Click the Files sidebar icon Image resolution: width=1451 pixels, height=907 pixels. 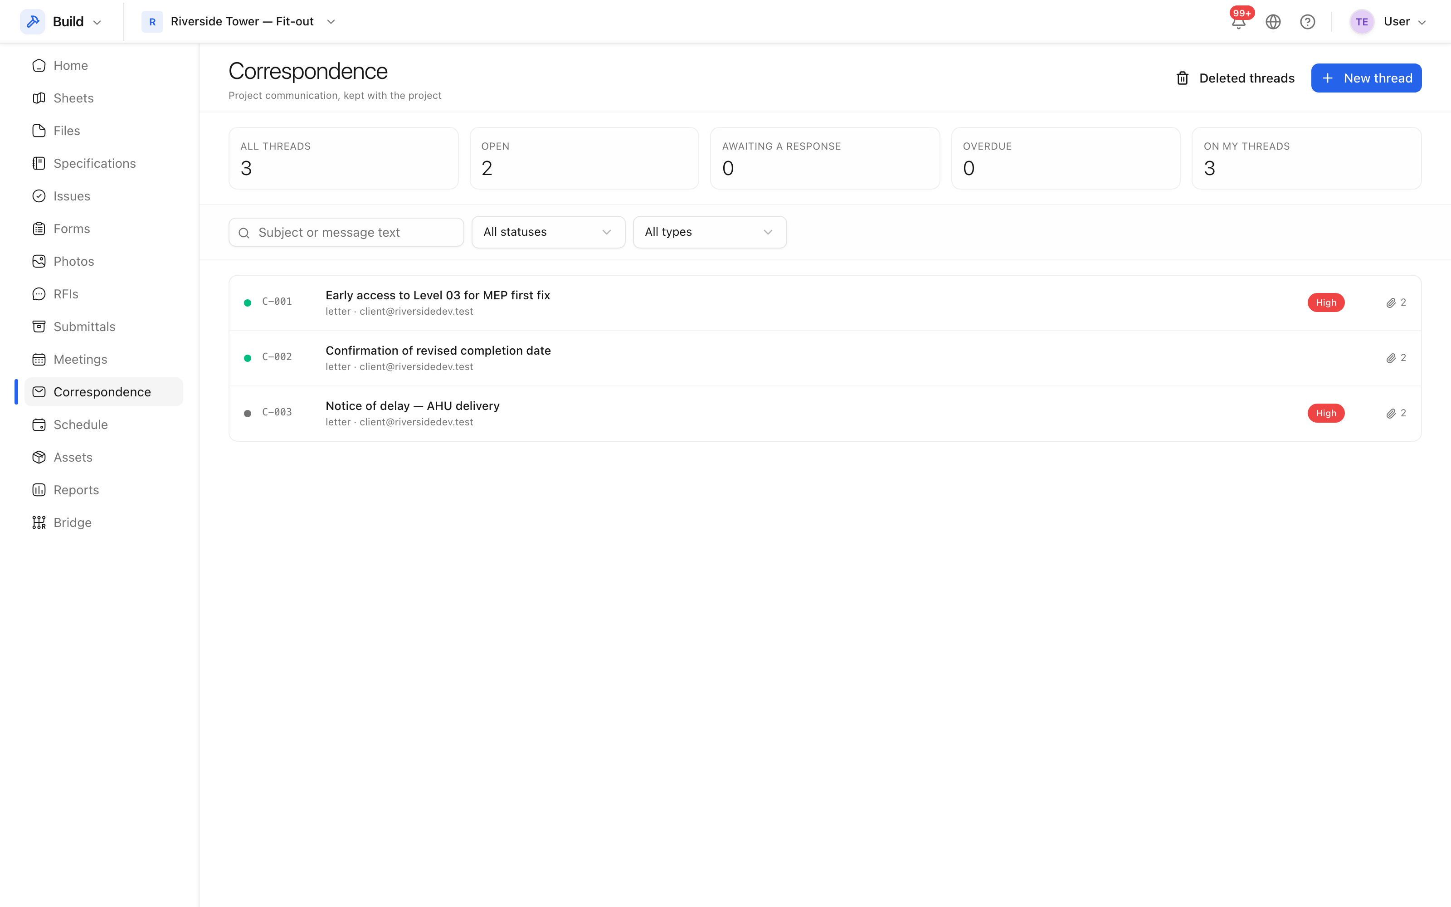[39, 131]
